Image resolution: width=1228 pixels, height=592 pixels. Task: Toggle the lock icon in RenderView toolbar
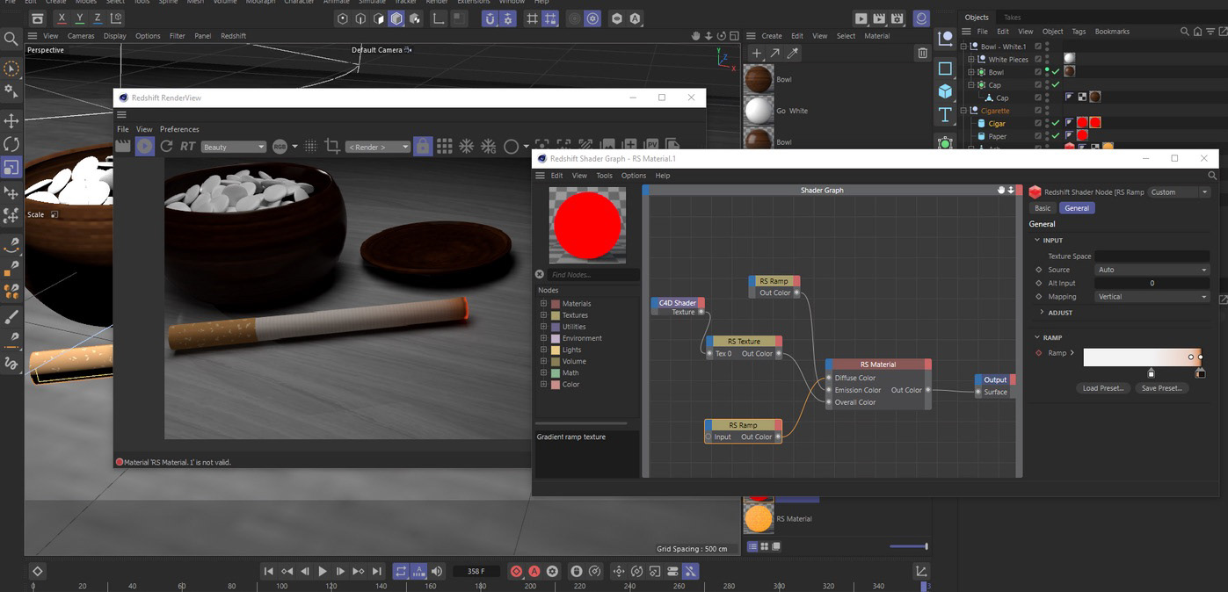[x=423, y=146]
